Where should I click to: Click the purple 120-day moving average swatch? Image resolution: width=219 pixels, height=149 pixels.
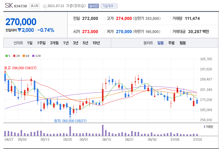tap(33, 56)
